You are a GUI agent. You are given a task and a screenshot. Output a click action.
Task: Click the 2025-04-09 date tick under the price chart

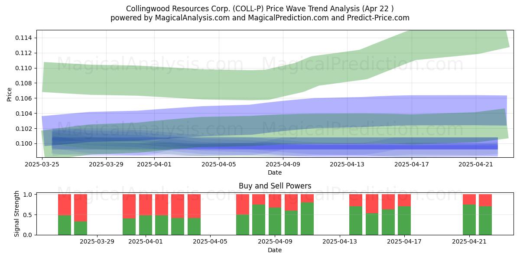point(283,164)
